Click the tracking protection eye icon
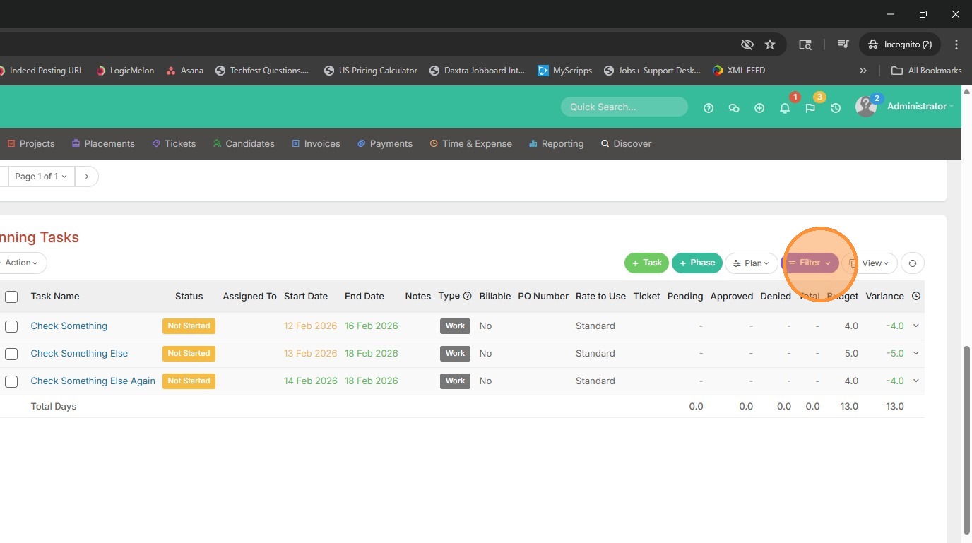Screen dimensions: 972x543 (747, 44)
